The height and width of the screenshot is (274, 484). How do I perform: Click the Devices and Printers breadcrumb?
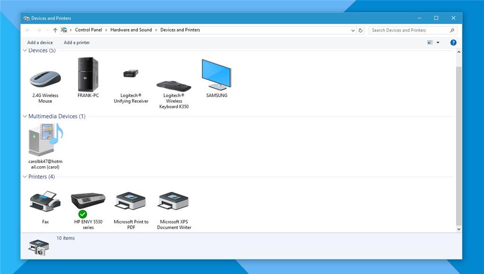coord(180,30)
